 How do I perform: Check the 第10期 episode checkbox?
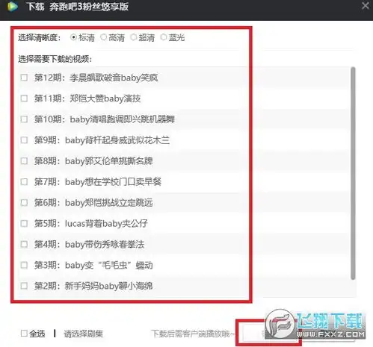click(24, 119)
